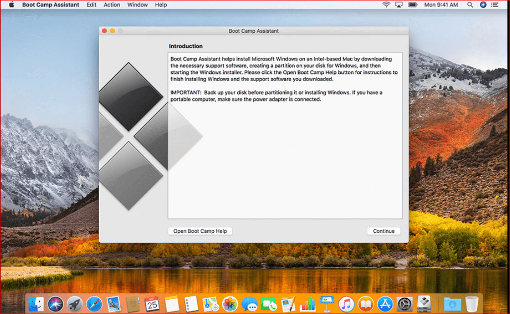This screenshot has width=510, height=314.
Task: Open the Apple menu
Action: click(11, 4)
